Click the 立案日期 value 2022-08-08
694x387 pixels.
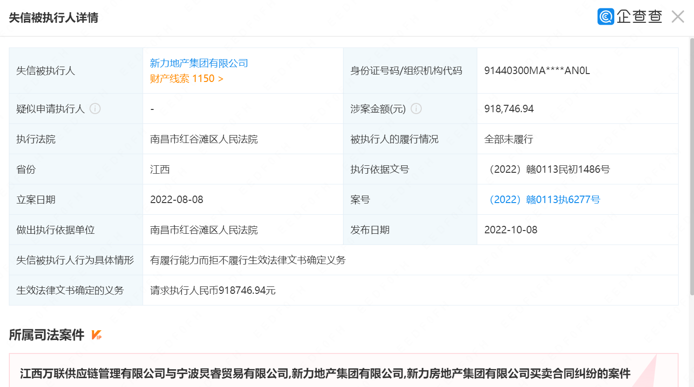click(177, 199)
